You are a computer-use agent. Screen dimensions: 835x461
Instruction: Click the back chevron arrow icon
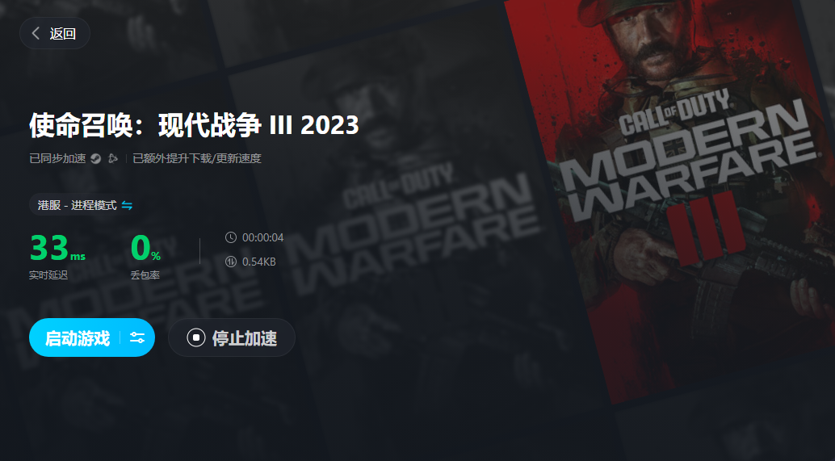tap(36, 34)
